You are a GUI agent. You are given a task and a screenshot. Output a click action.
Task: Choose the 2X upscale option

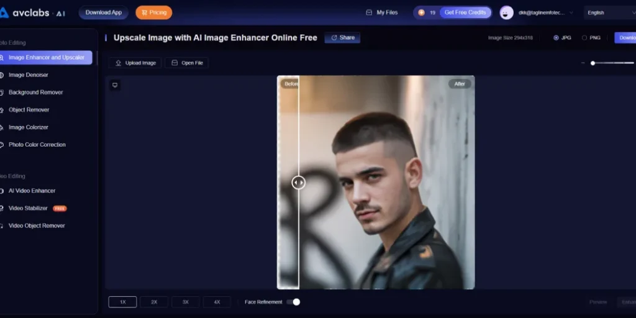pyautogui.click(x=154, y=302)
